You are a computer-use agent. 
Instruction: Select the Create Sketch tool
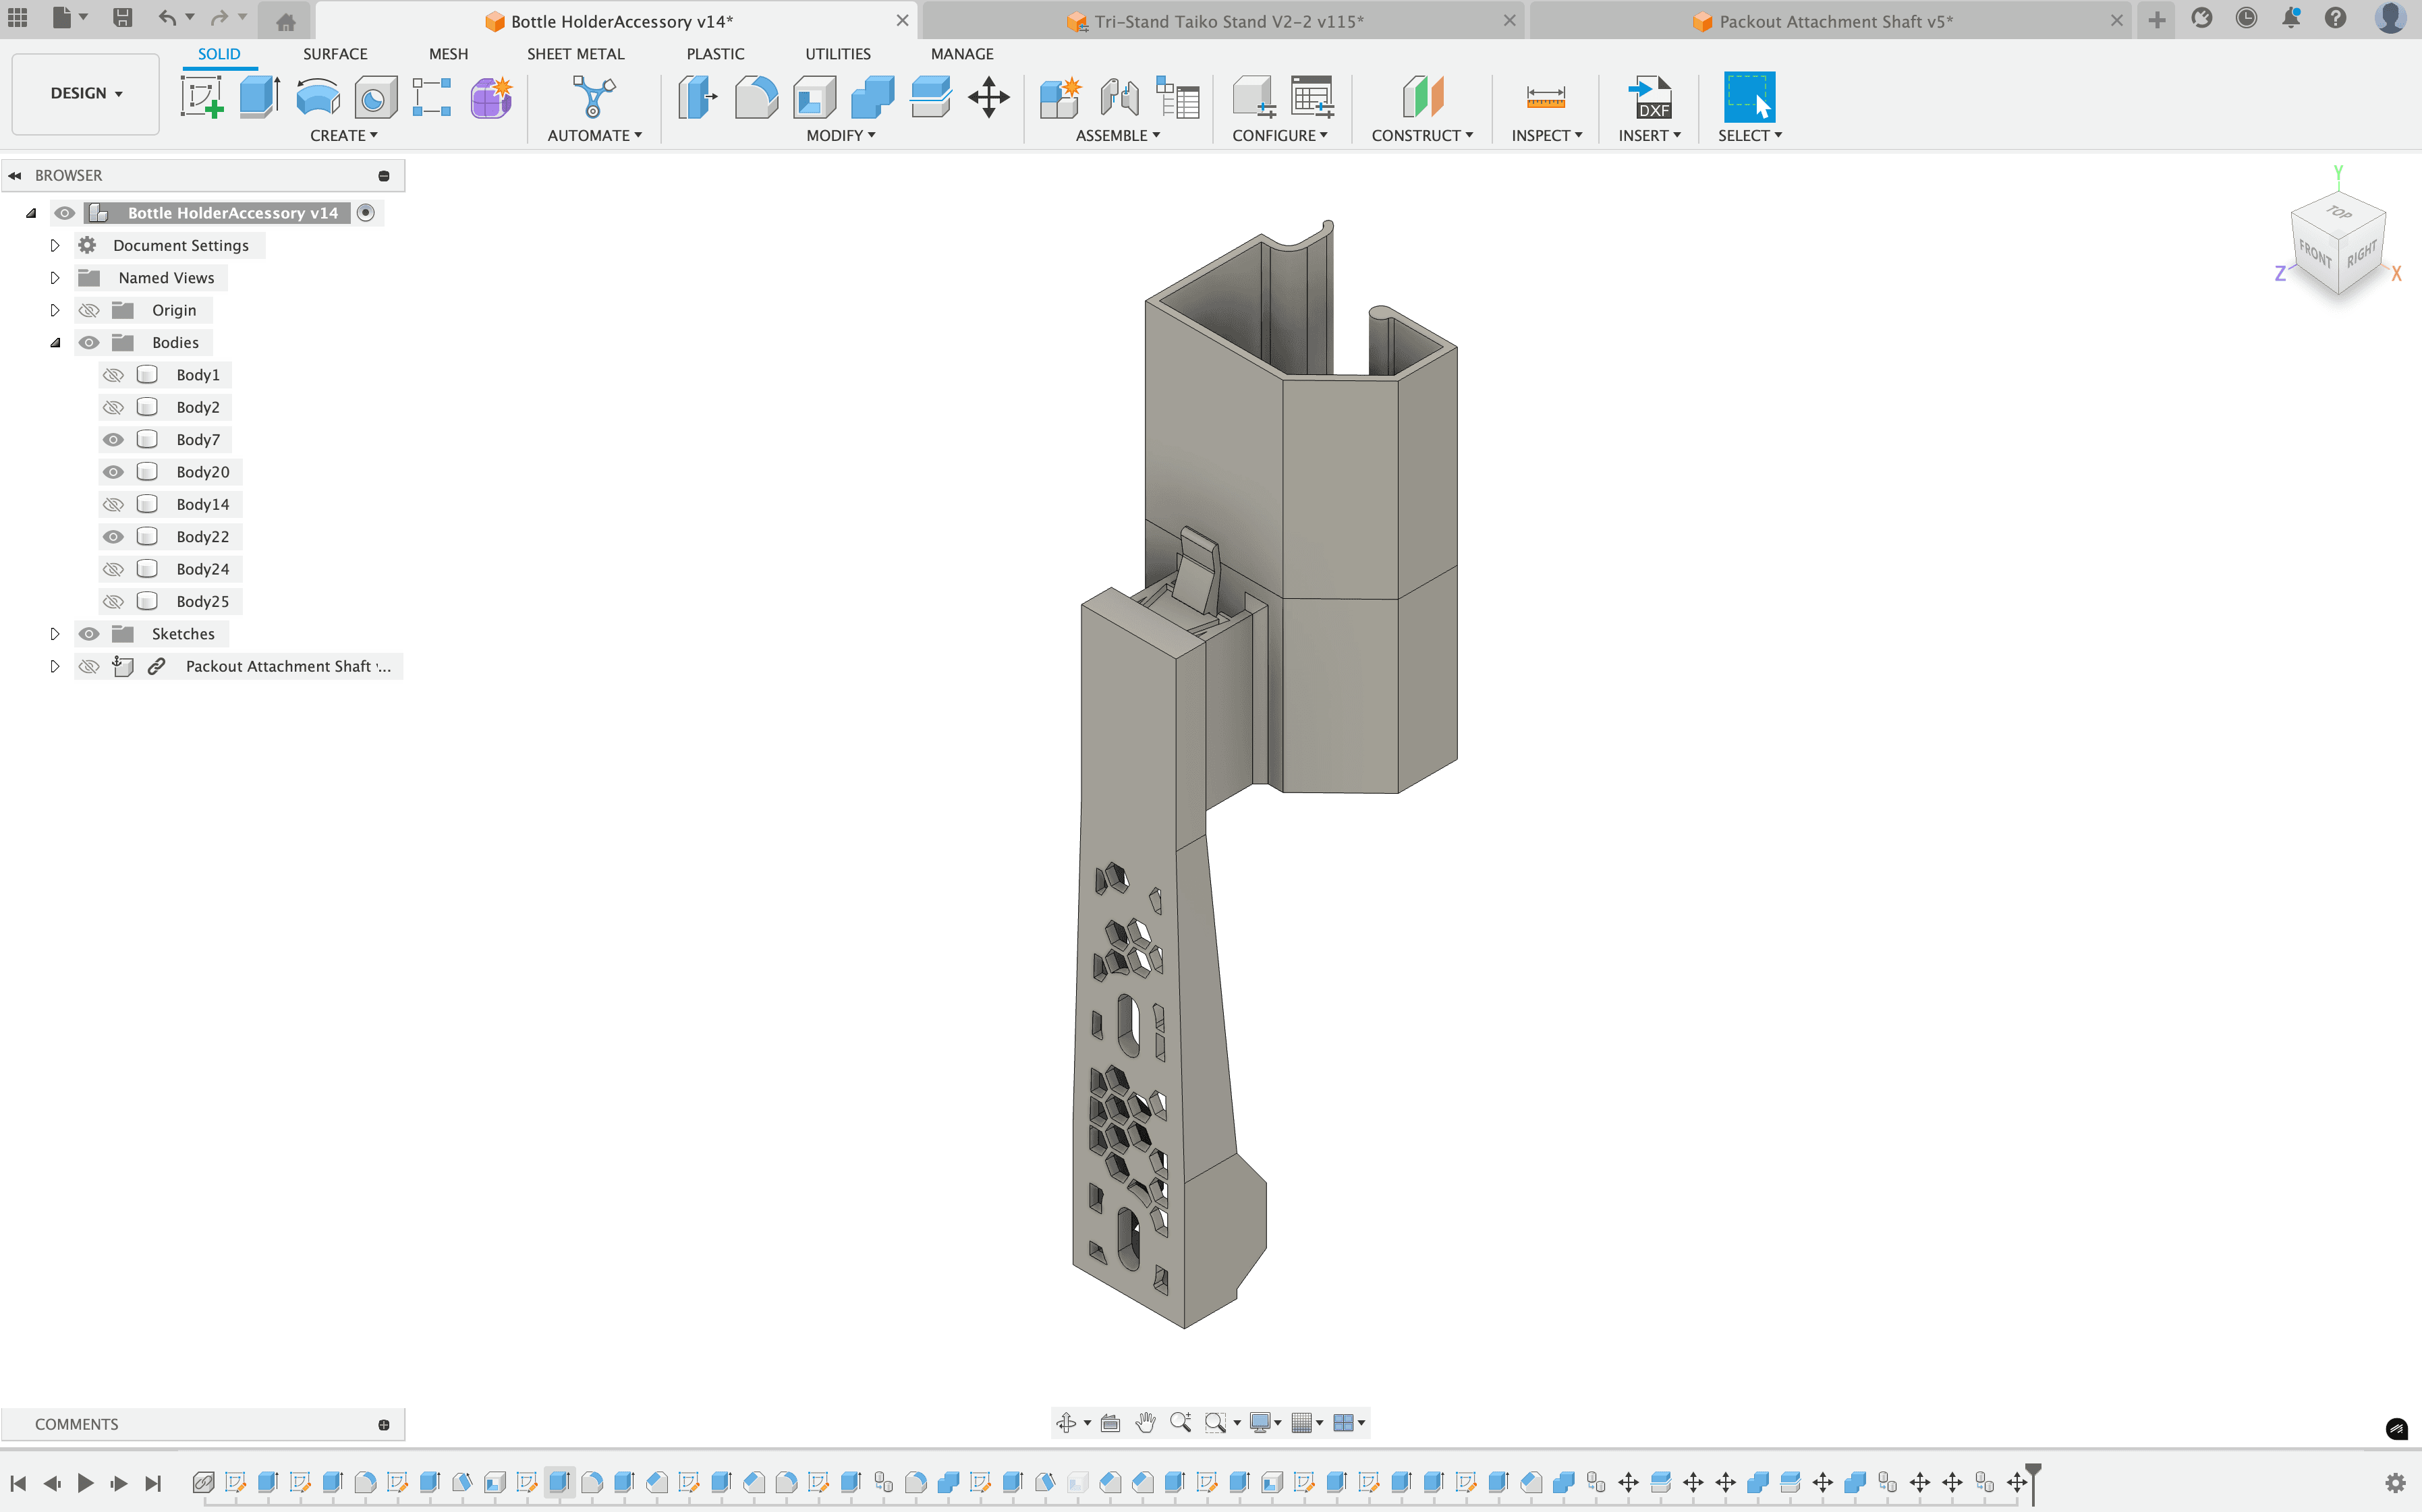(202, 97)
